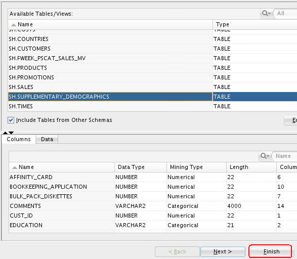Click the Type column header in tables list

pos(255,24)
